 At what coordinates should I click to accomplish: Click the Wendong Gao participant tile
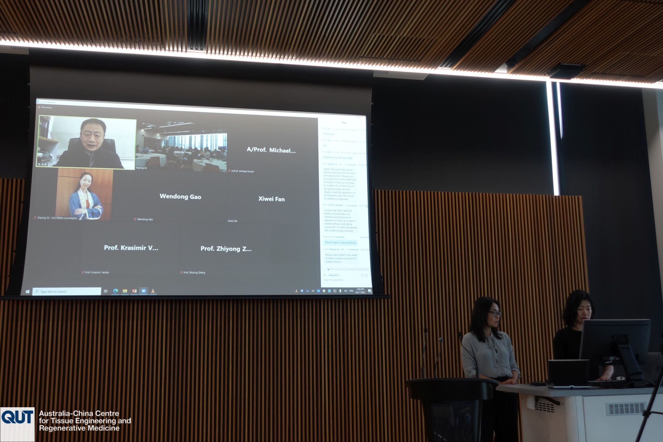click(x=181, y=197)
